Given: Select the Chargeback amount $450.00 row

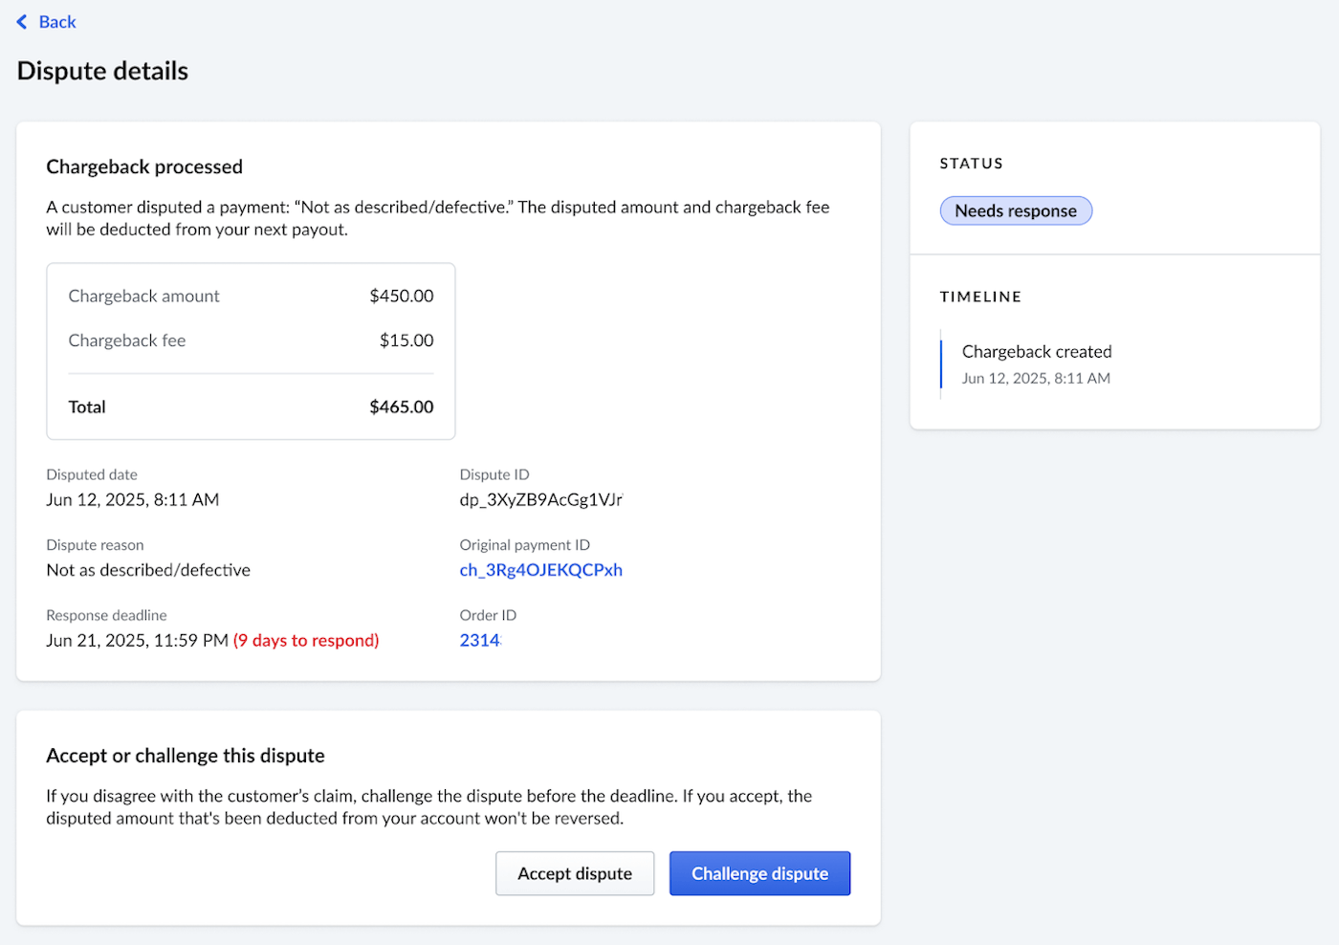Looking at the screenshot, I should [x=249, y=296].
